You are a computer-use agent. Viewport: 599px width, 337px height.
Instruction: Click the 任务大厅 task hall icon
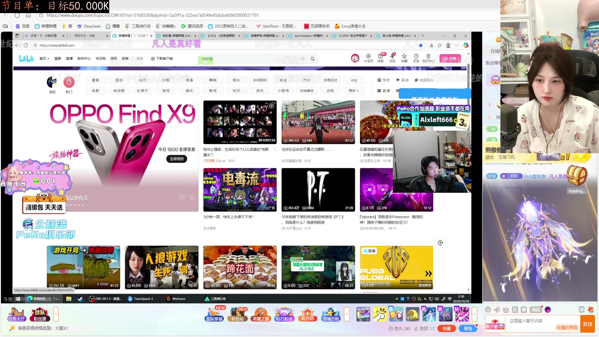click(x=17, y=314)
